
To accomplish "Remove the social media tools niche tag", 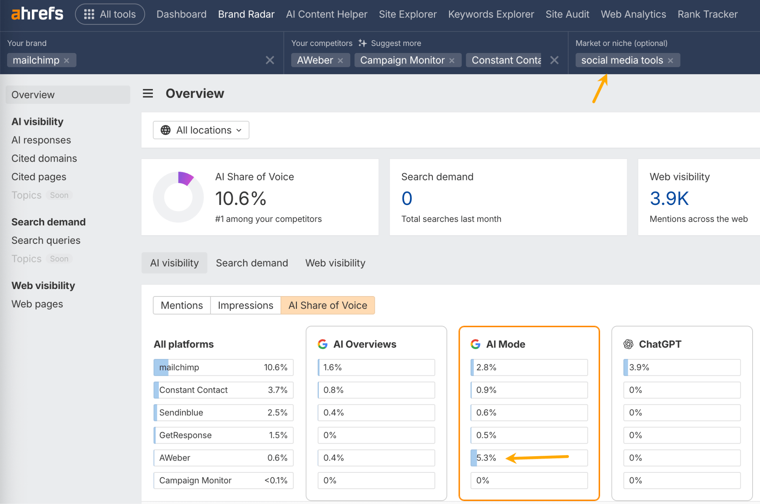I will tap(670, 60).
